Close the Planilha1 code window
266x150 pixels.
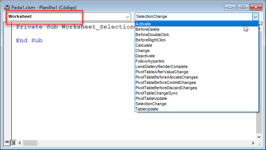click(x=256, y=7)
